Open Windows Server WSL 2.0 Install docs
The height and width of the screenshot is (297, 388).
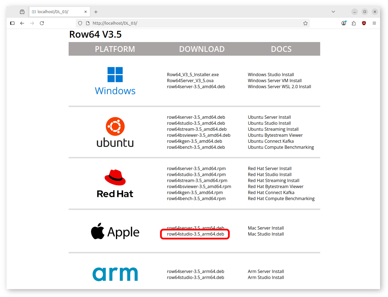pyautogui.click(x=279, y=87)
